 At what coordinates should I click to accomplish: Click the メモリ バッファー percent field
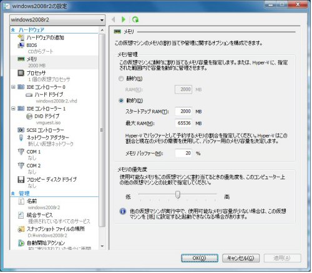[183, 153]
